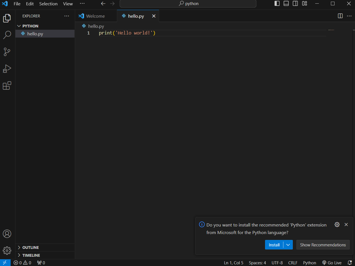355x266 pixels.
Task: Open the Edit menu
Action: pos(30,4)
